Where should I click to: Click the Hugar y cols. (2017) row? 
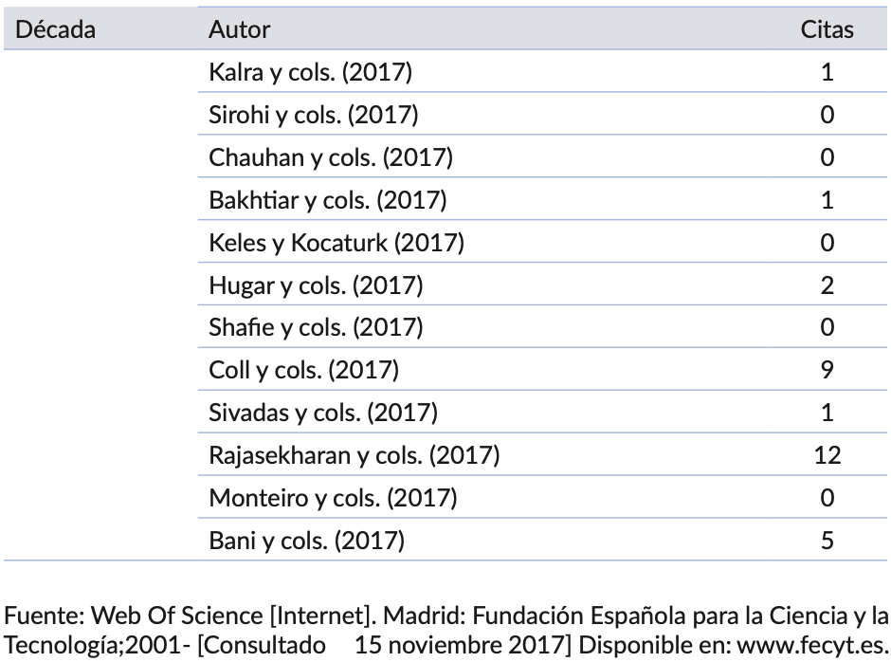pyautogui.click(x=316, y=285)
